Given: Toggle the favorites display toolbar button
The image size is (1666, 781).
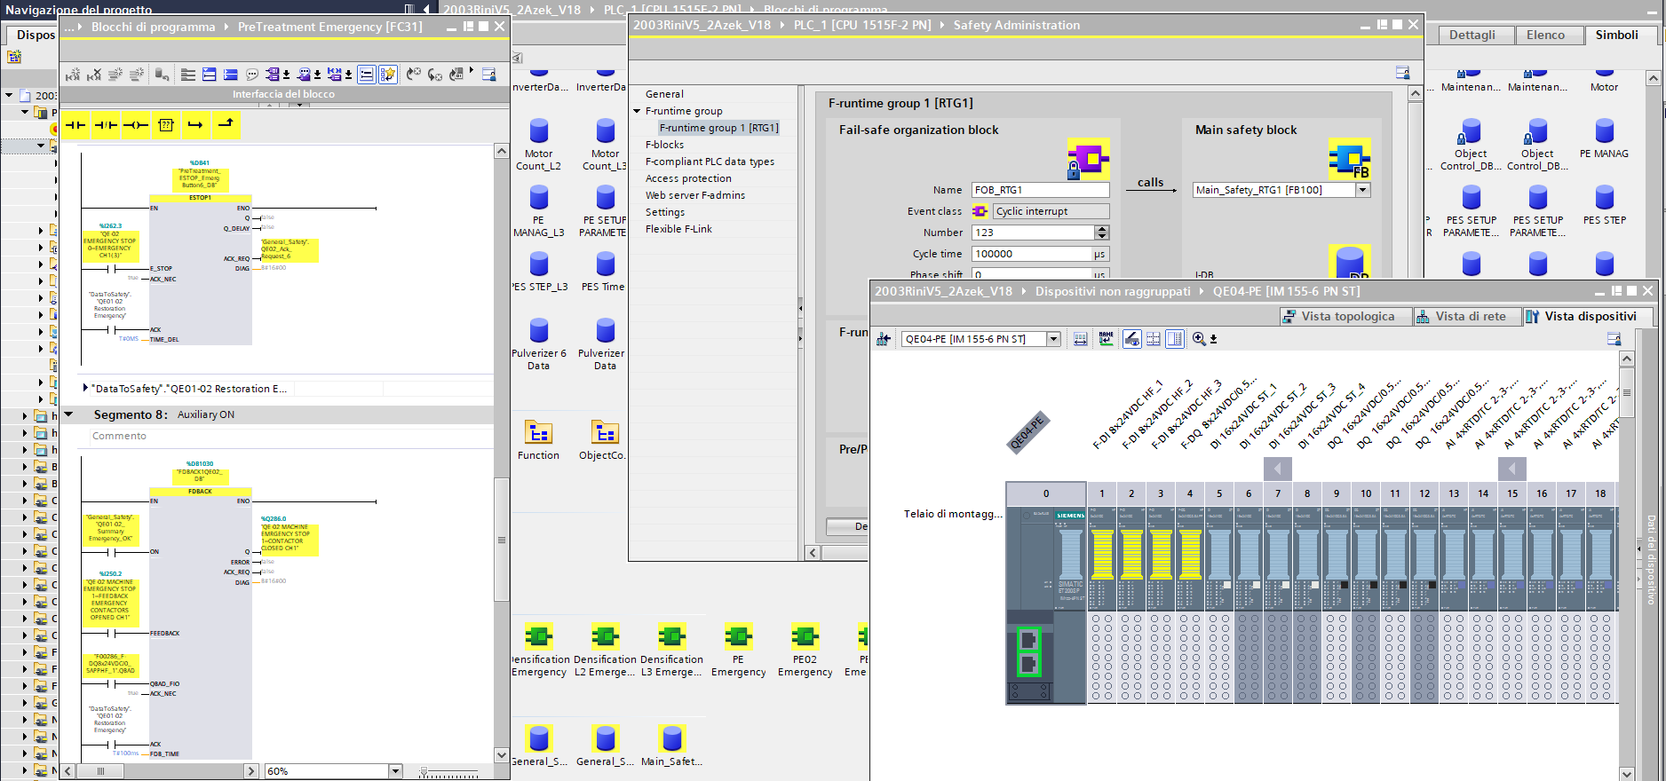Looking at the screenshot, I should [x=388, y=75].
